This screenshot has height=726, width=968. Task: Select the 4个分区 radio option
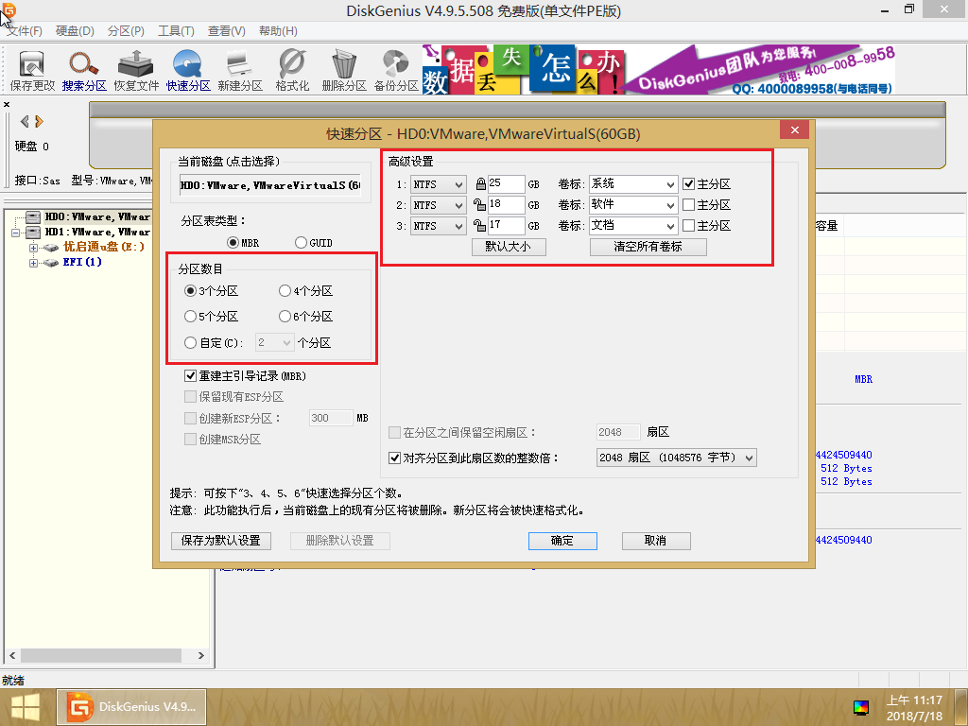[x=285, y=291]
